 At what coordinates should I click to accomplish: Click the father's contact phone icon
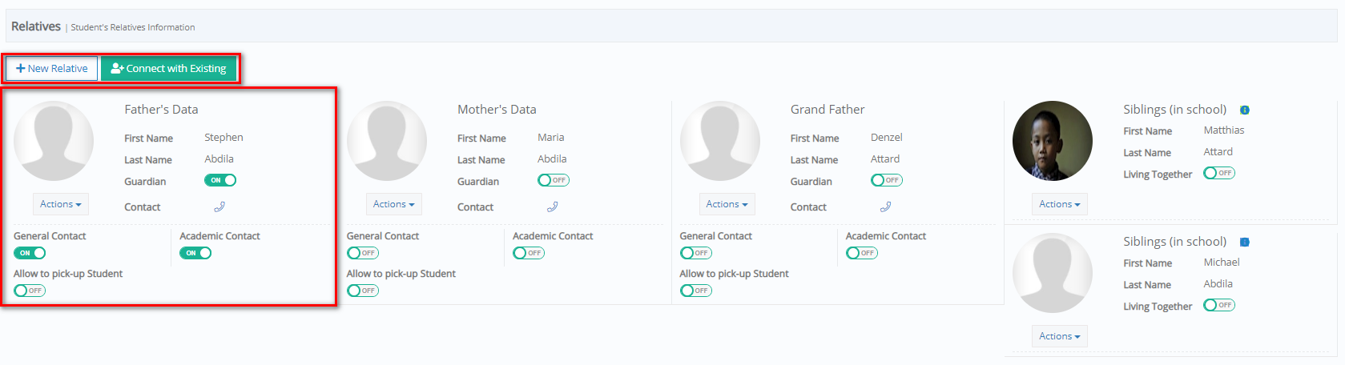pyautogui.click(x=219, y=207)
